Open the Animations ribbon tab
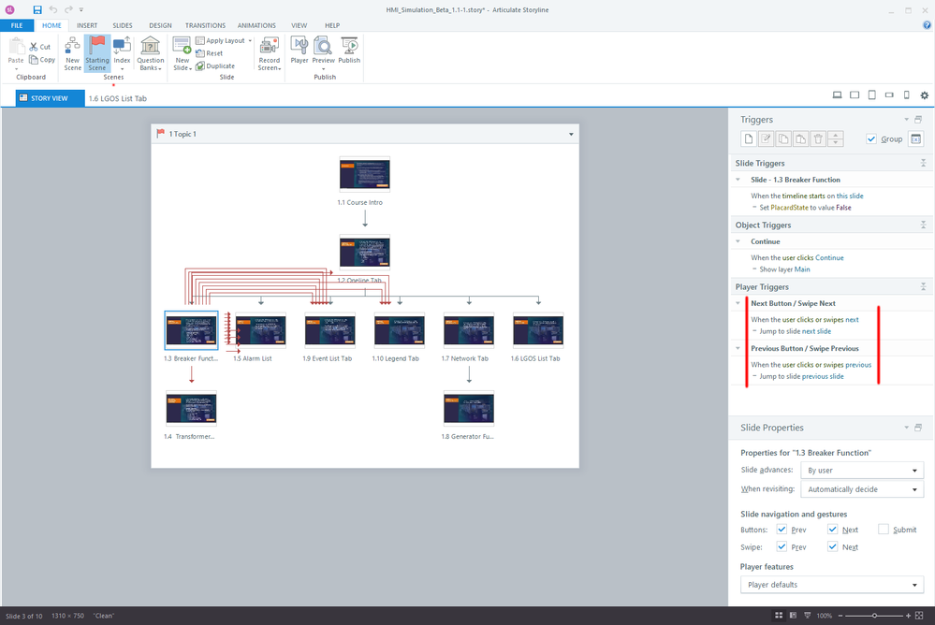This screenshot has width=935, height=625. 256,25
